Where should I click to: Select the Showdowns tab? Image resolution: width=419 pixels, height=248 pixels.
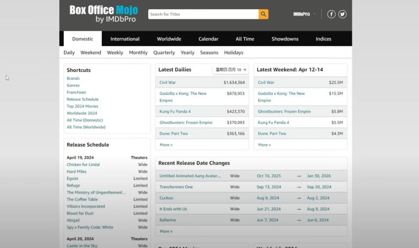[x=285, y=39]
